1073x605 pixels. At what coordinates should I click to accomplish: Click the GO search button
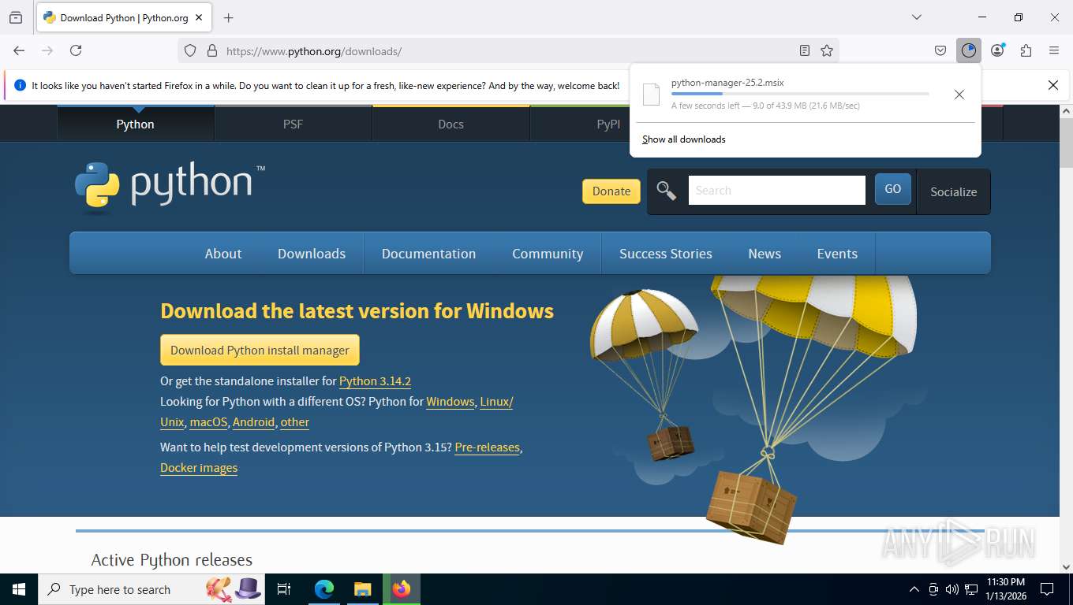(893, 189)
